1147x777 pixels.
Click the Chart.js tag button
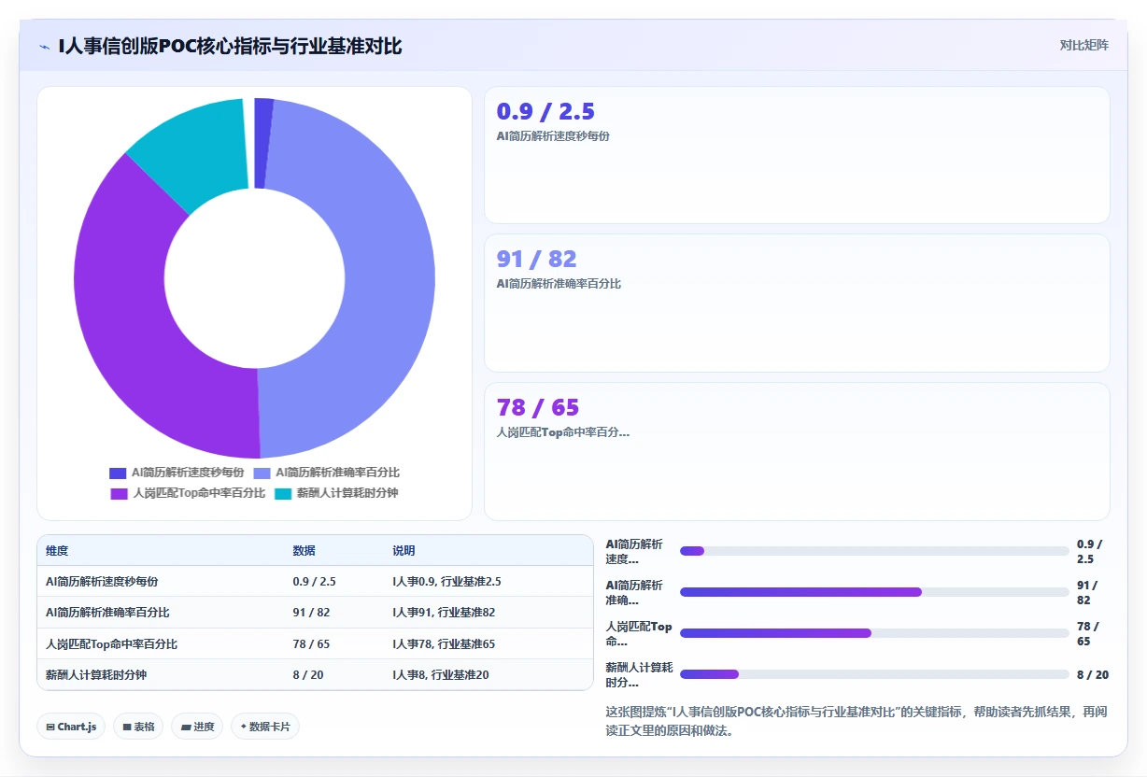point(71,727)
